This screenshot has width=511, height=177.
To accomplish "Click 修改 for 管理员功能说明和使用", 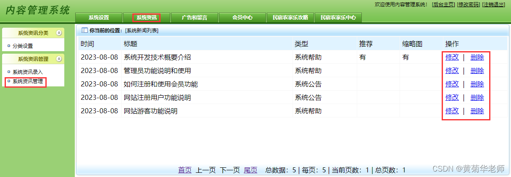I will pos(452,70).
